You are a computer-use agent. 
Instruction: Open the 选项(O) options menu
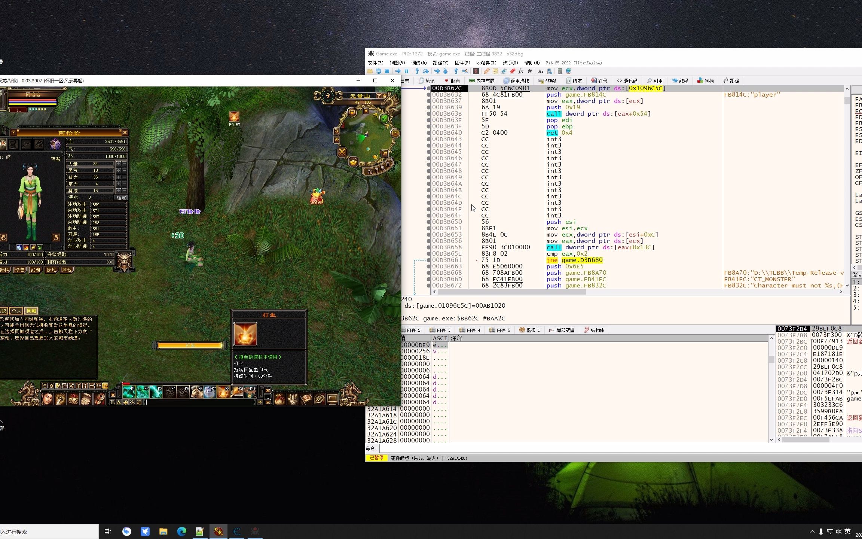[510, 63]
